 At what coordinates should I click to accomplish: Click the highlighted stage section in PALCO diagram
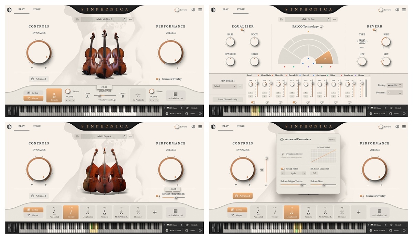tap(324, 58)
